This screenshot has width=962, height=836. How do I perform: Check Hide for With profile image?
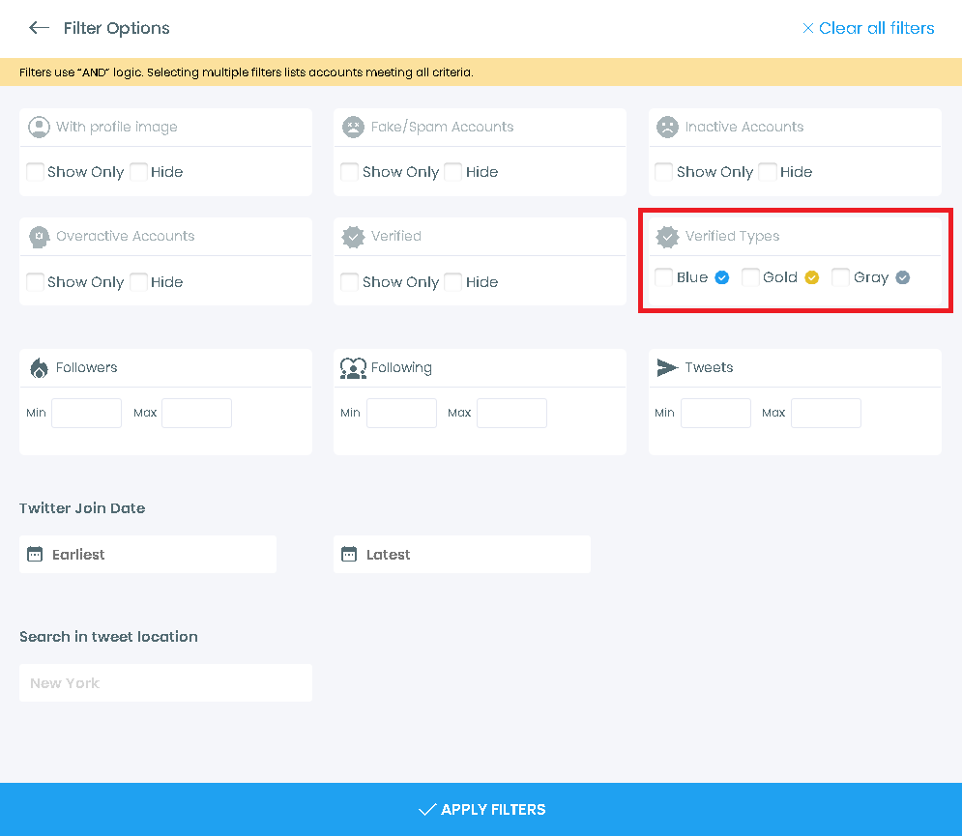(x=138, y=172)
